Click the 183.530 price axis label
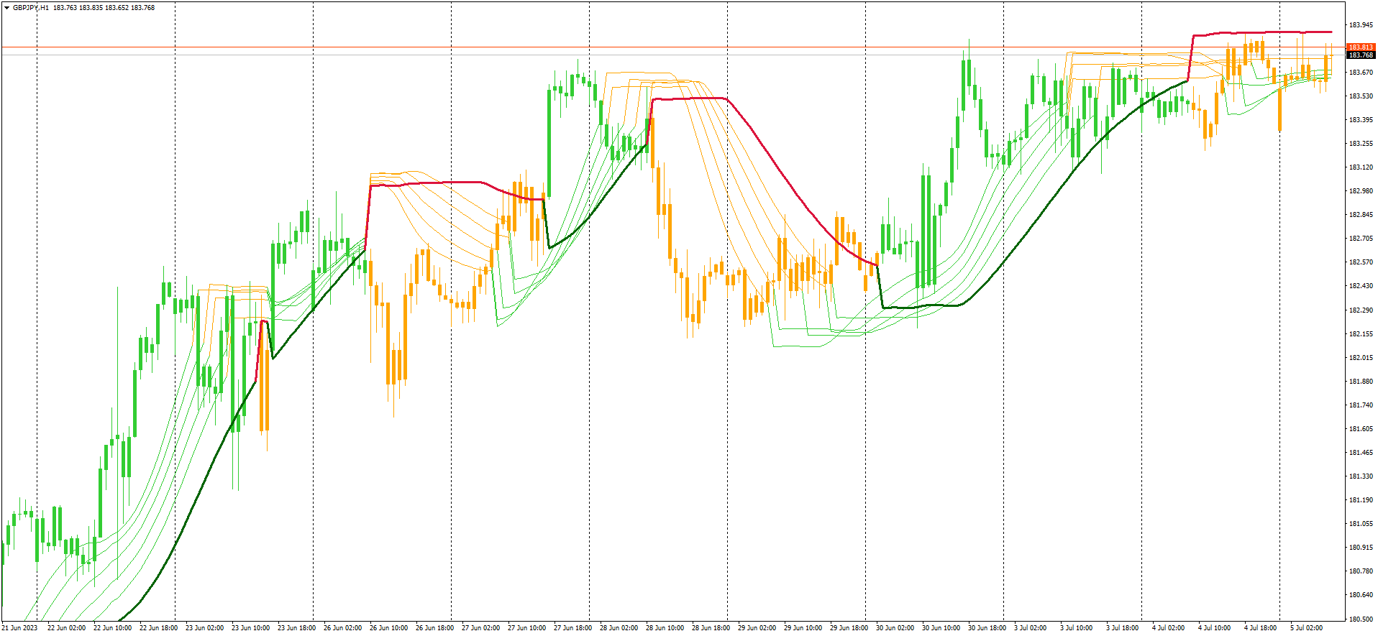 (x=1361, y=96)
